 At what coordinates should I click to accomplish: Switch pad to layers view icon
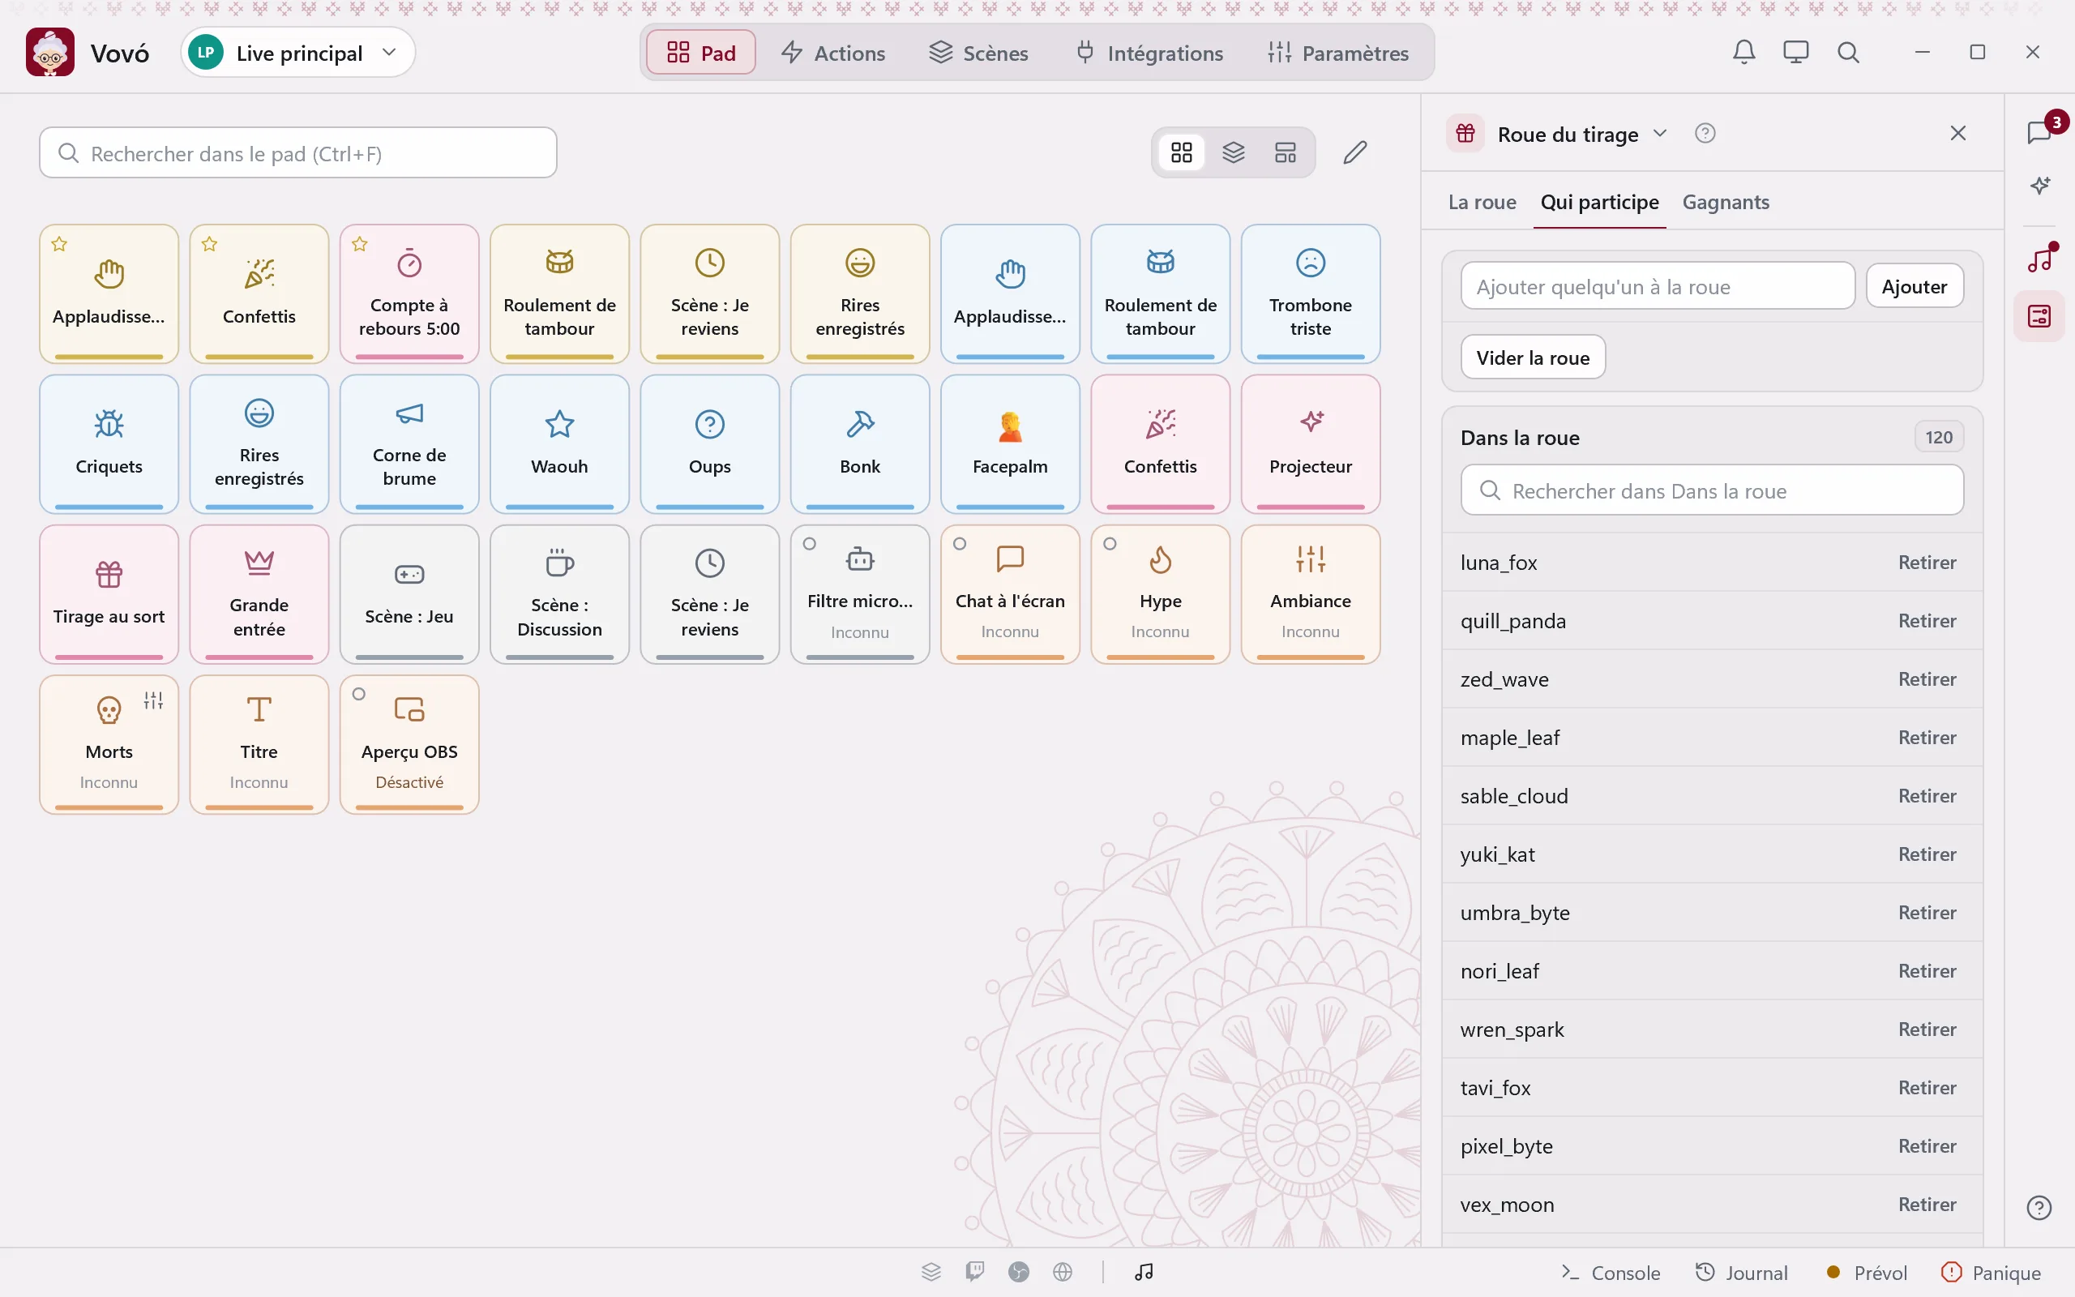[1233, 152]
